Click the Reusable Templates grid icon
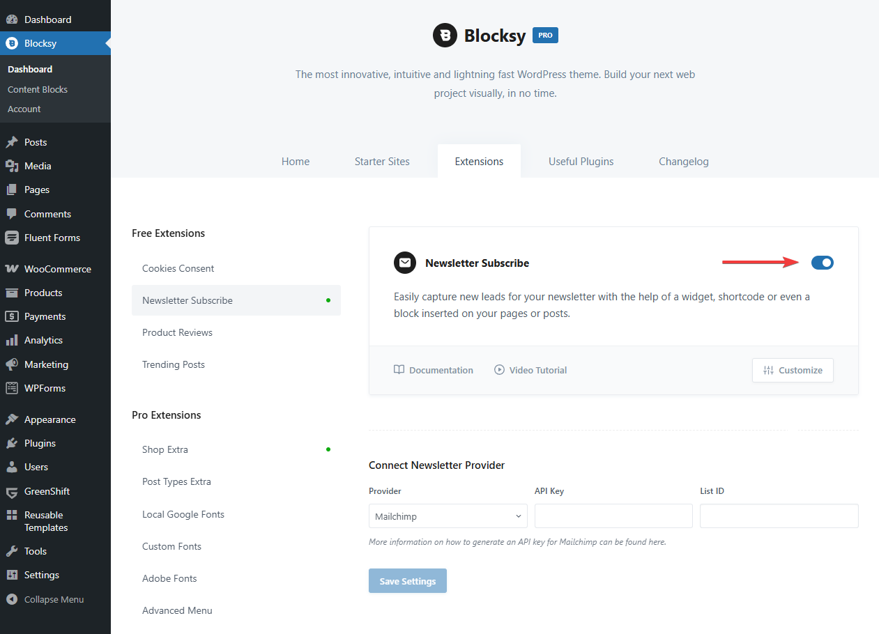879x634 pixels. click(12, 516)
